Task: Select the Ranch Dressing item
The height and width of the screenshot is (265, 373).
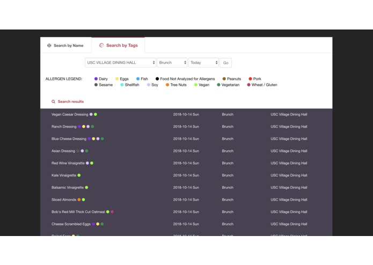Action: click(64, 127)
